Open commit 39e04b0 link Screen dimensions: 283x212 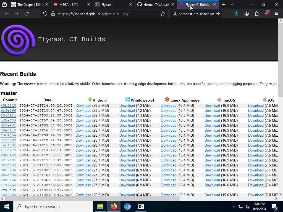tap(8, 130)
